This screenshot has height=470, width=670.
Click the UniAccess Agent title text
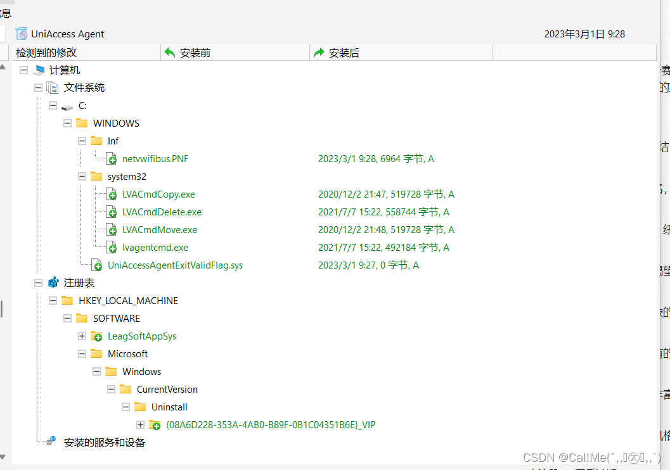(x=68, y=34)
